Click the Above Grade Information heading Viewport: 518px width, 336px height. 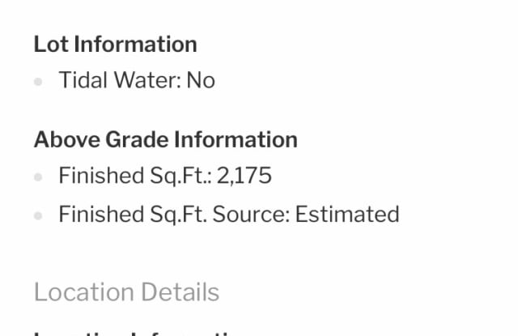click(166, 139)
